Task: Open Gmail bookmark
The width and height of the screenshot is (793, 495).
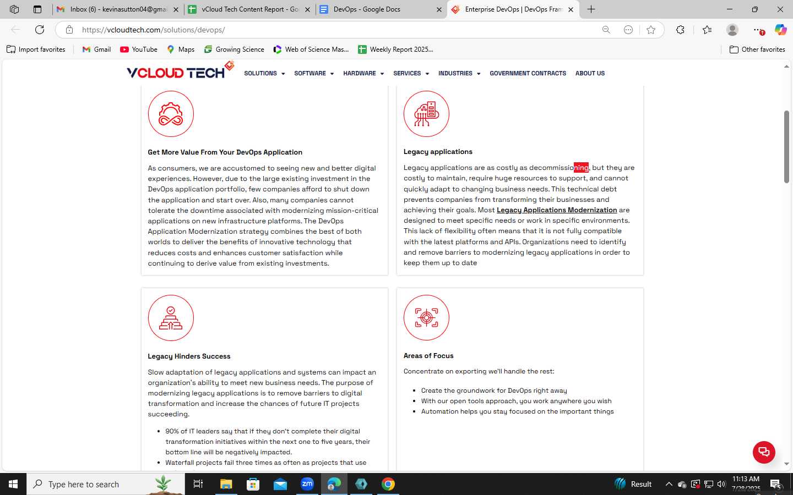Action: click(x=96, y=50)
